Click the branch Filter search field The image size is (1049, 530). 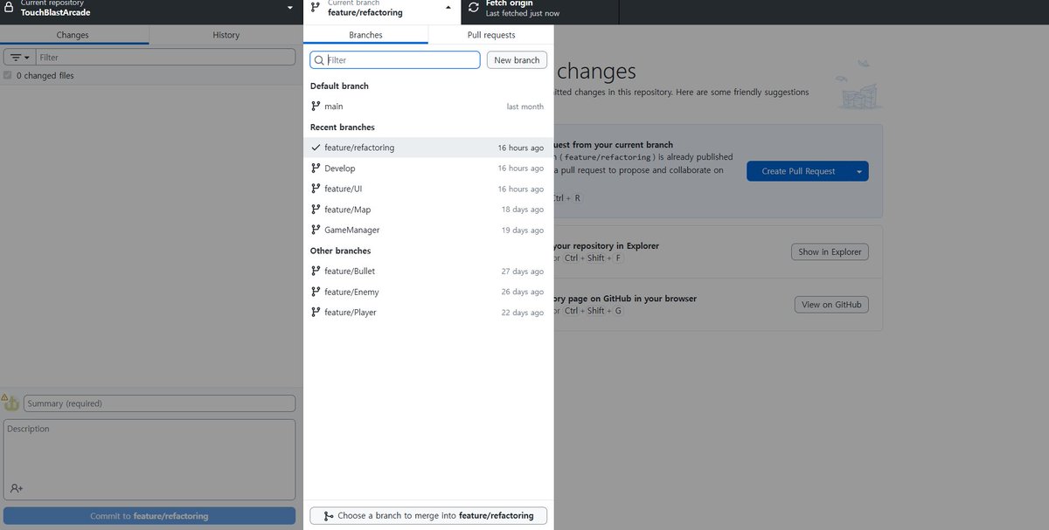point(395,60)
